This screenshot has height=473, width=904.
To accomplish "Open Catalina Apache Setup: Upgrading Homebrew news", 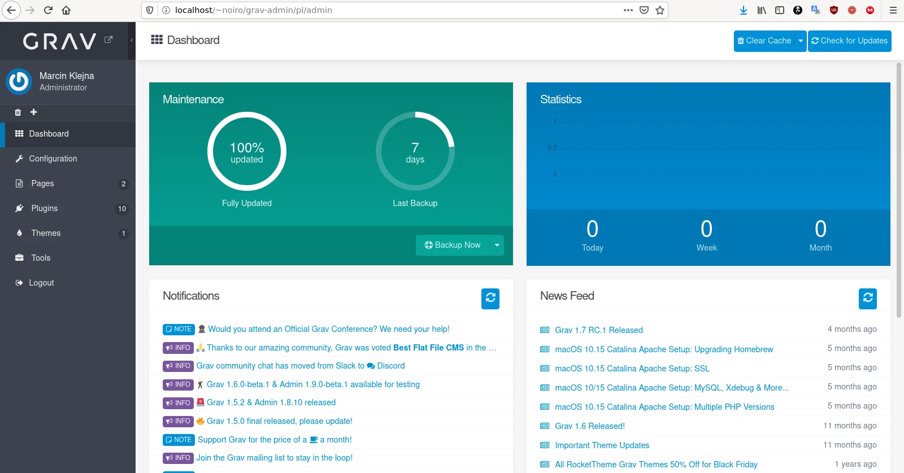I will pyautogui.click(x=664, y=349).
